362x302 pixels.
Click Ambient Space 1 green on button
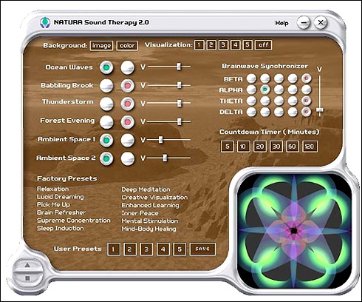pos(106,140)
